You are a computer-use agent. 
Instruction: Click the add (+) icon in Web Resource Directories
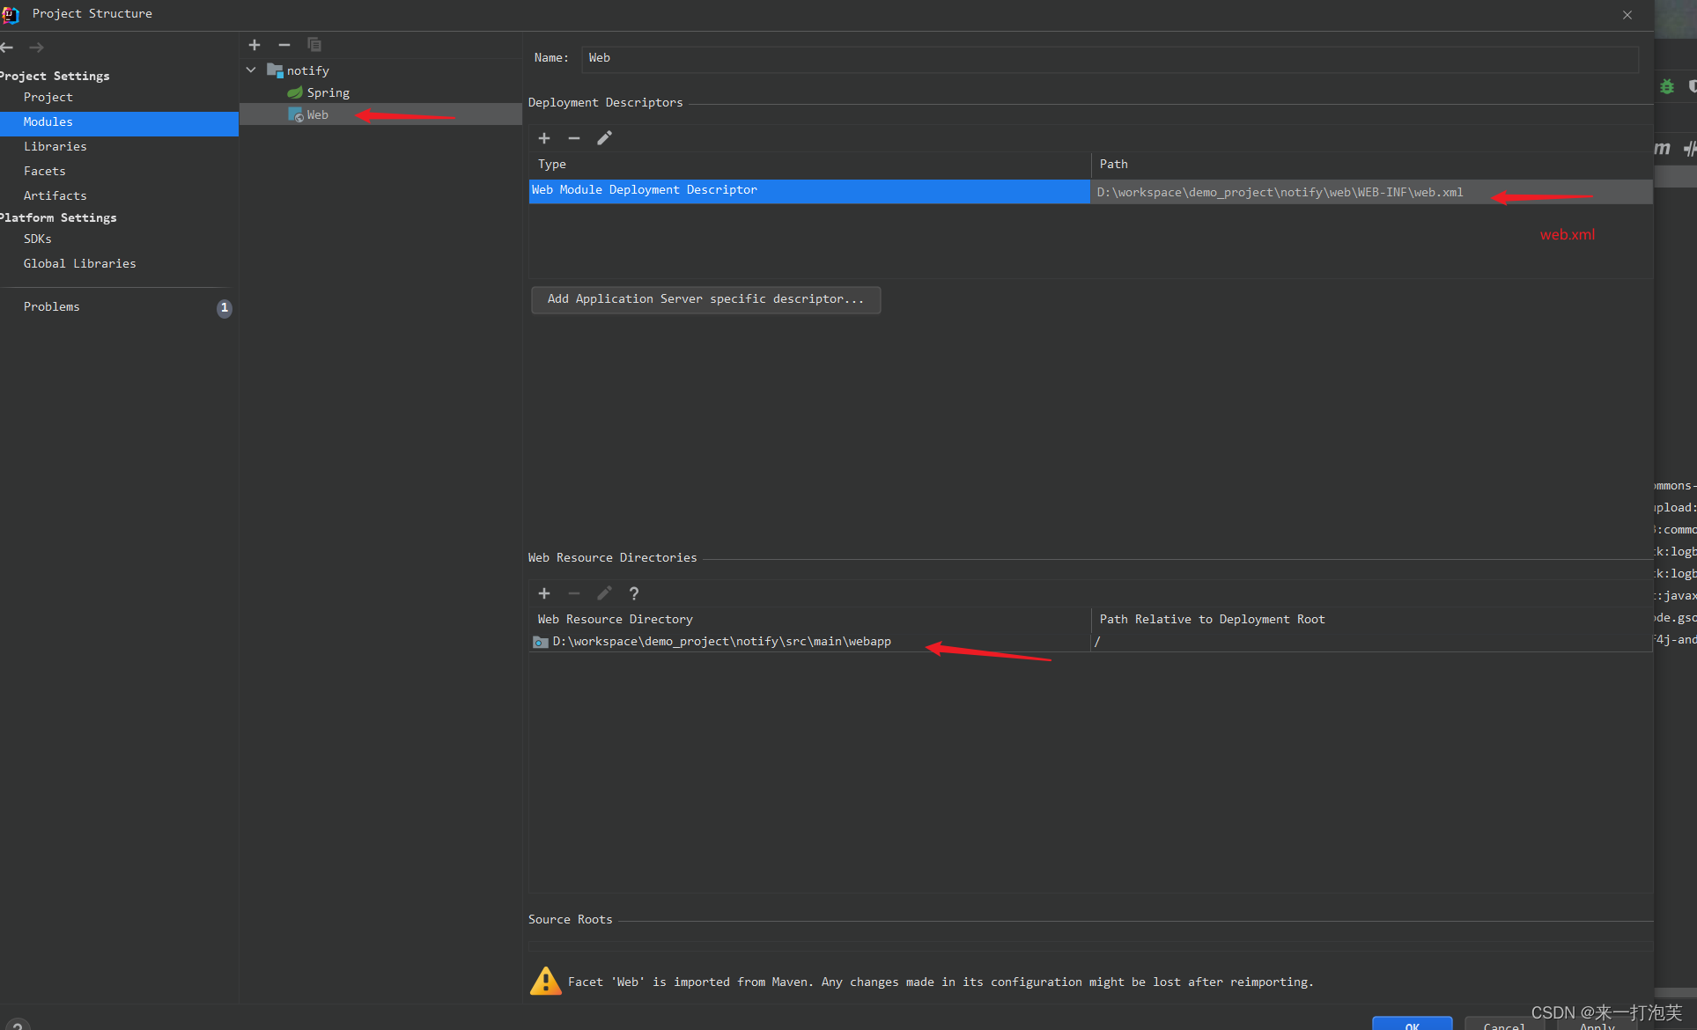(544, 592)
